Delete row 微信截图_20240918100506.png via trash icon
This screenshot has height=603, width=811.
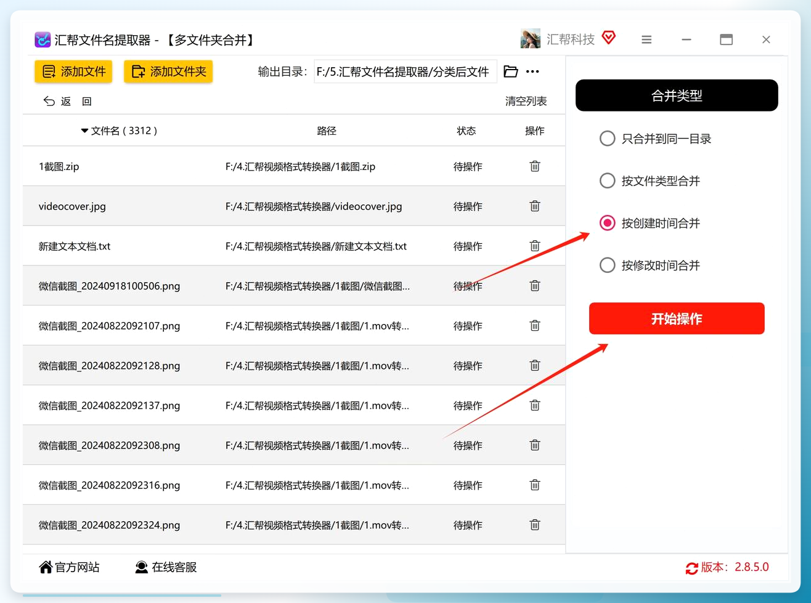click(535, 286)
